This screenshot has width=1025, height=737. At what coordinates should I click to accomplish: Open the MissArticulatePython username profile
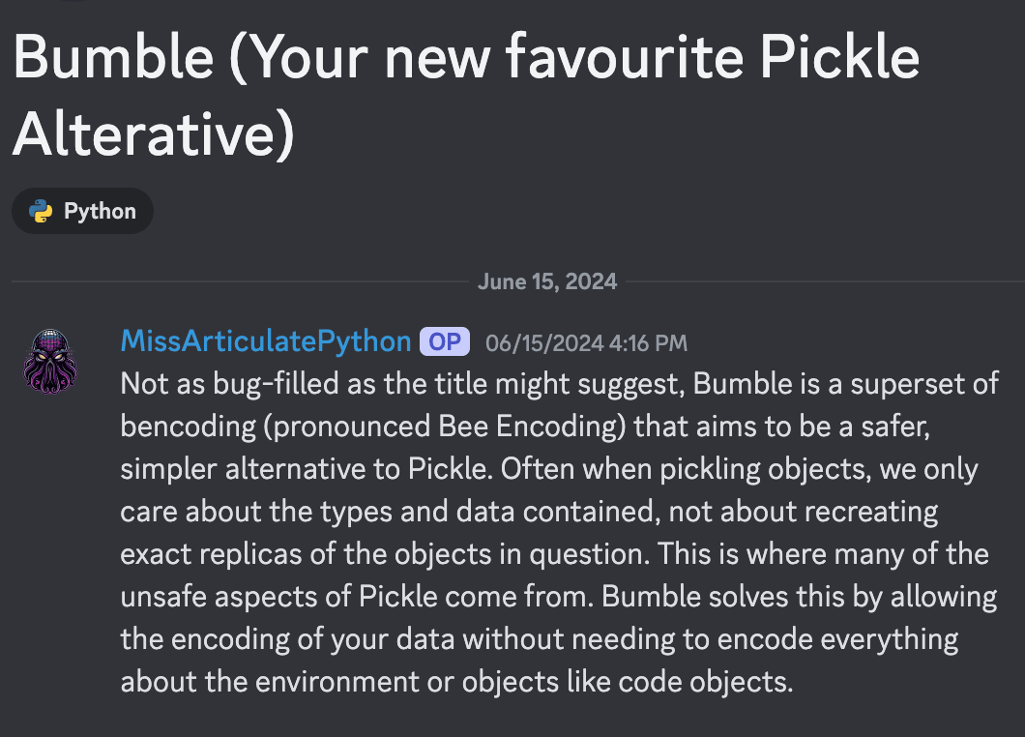point(265,341)
